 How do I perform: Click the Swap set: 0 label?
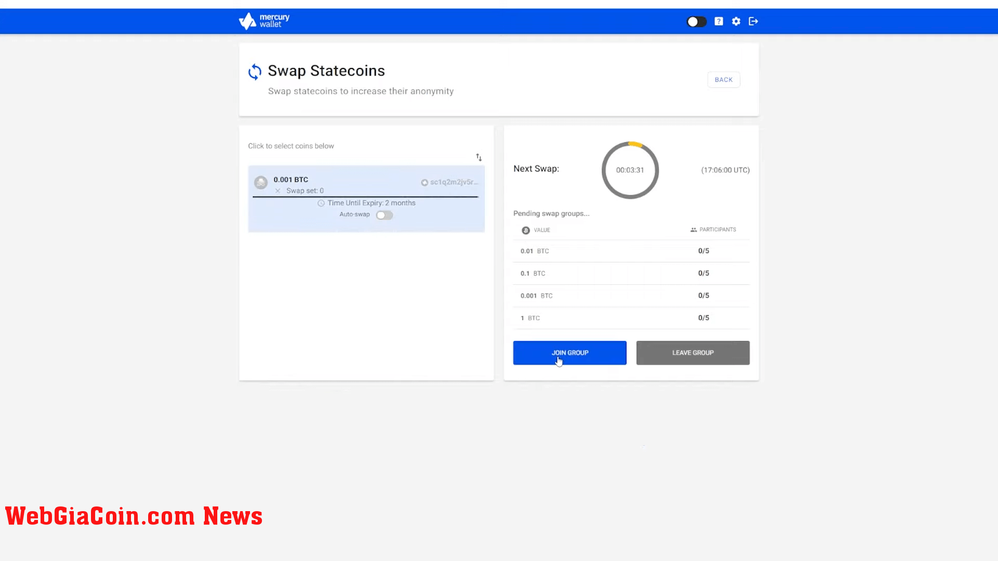click(305, 191)
